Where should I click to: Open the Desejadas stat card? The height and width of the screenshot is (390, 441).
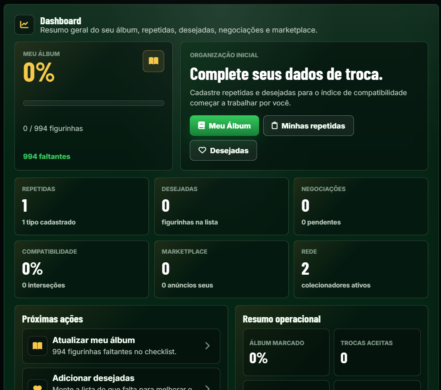coord(222,206)
